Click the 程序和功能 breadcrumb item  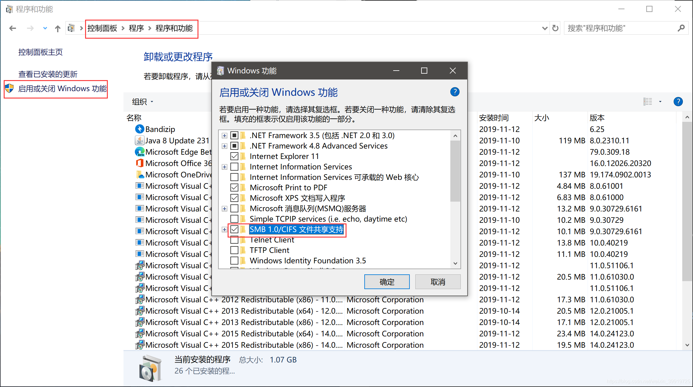[174, 28]
